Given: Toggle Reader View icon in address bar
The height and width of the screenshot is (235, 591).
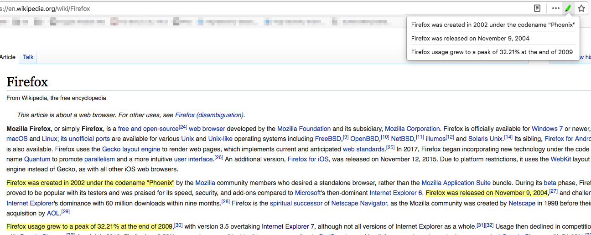Looking at the screenshot, I should [538, 8].
